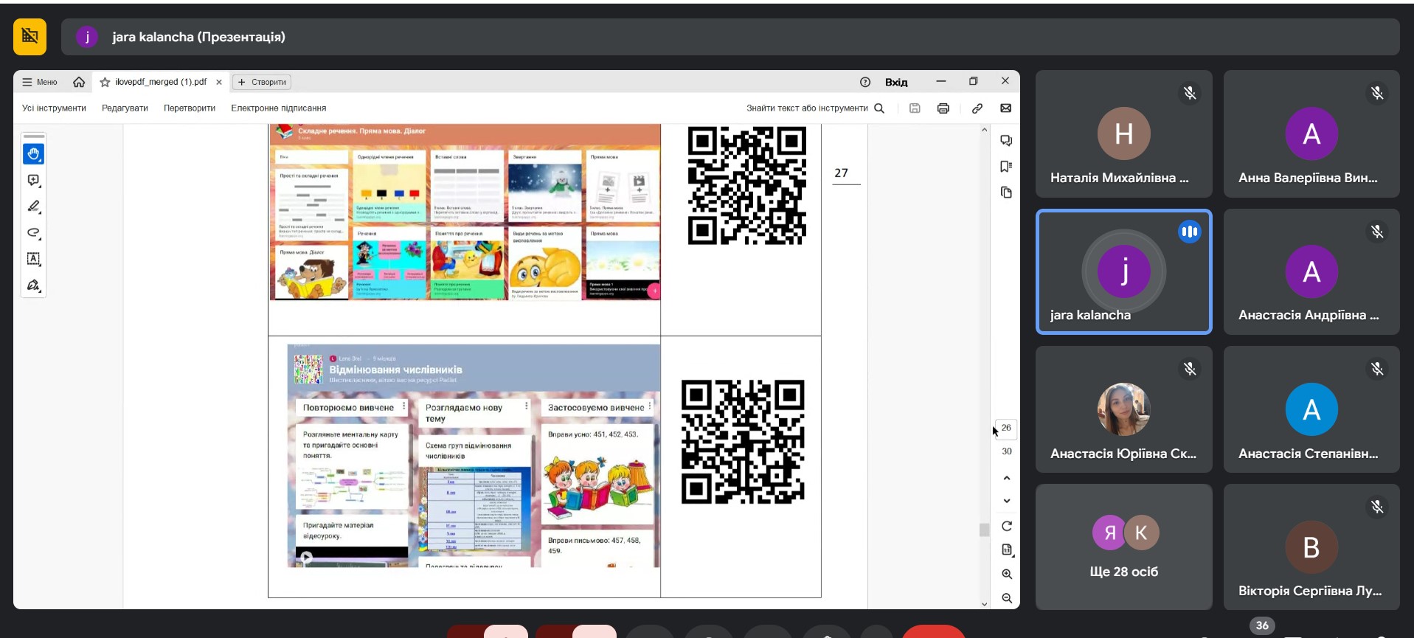The image size is (1414, 638).
Task: Select the Hand tool in the left toolbar
Action: pos(34,154)
